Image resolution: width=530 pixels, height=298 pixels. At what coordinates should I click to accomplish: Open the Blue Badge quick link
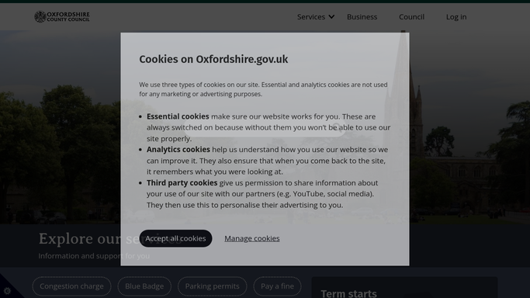(x=144, y=286)
